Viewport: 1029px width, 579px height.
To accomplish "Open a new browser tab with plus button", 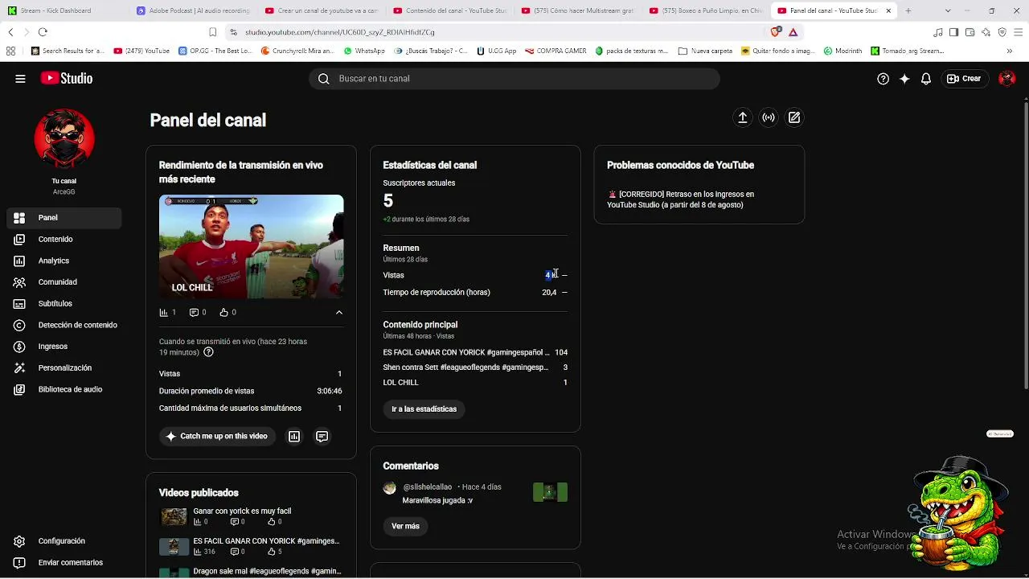I will pos(908,10).
